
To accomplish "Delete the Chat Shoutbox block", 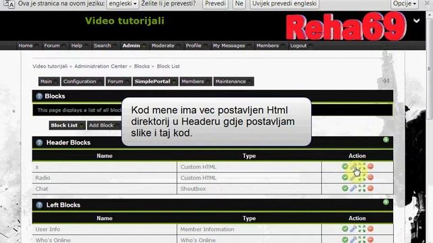I will pyautogui.click(x=371, y=188).
